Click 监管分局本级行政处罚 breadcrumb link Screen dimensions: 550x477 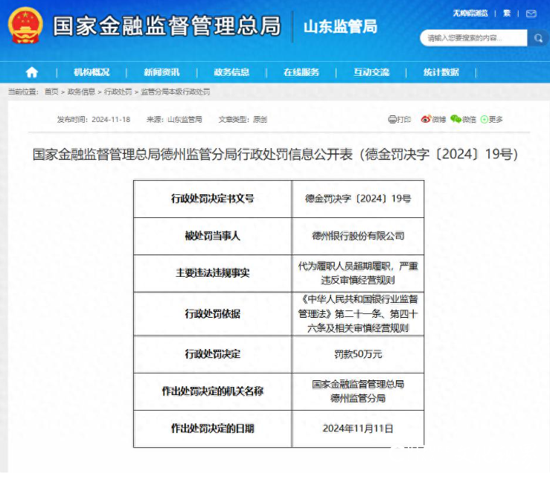tap(176, 92)
